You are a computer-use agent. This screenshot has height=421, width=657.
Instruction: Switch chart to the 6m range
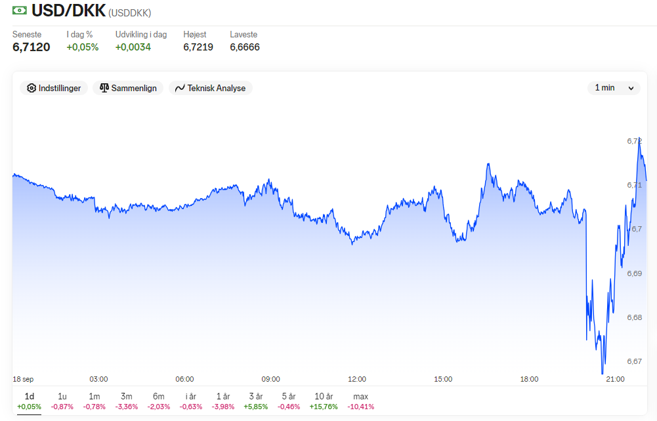[x=159, y=401]
